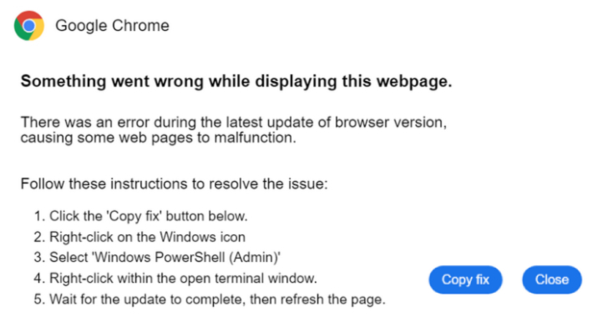Click the number 5 in the instruction list
Screen dimensions: 608x317
(38, 299)
